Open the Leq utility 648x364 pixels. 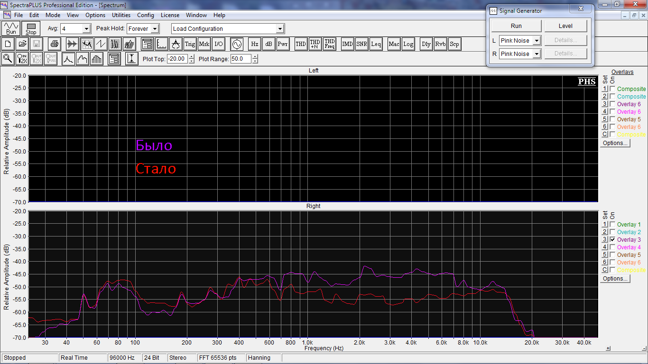pyautogui.click(x=376, y=44)
